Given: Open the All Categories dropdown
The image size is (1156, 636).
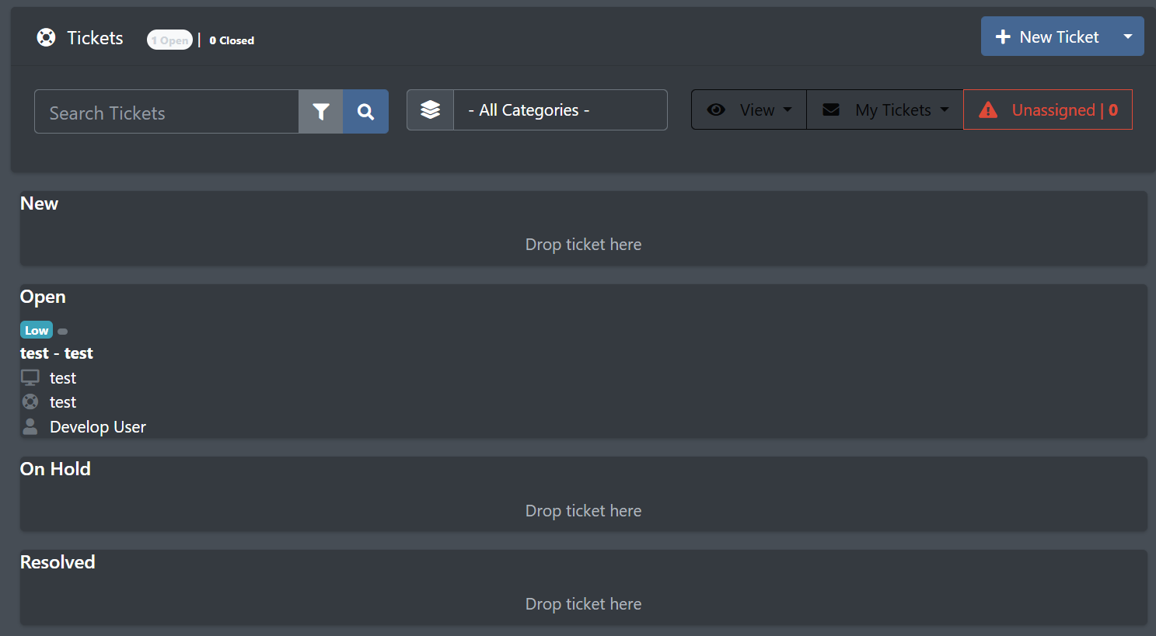Looking at the screenshot, I should (560, 110).
